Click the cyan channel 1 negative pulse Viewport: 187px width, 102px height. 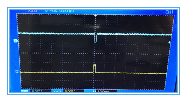(95, 38)
